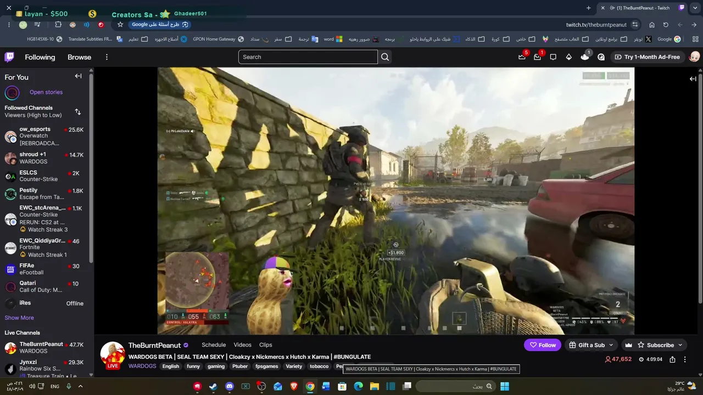Open the Twitch header three-dot more menu
This screenshot has height=395, width=703.
point(107,57)
